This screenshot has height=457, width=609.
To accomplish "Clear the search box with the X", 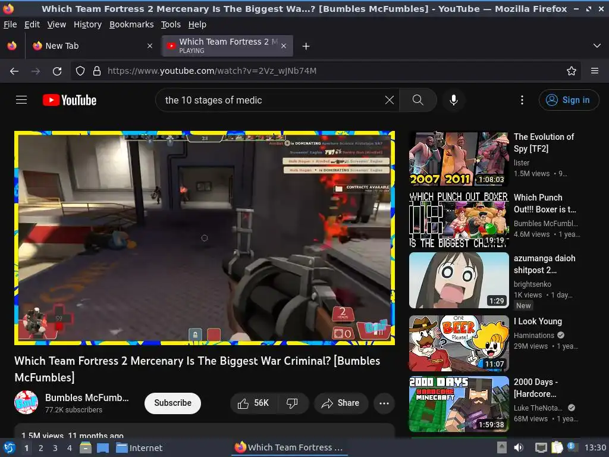I will 389,100.
